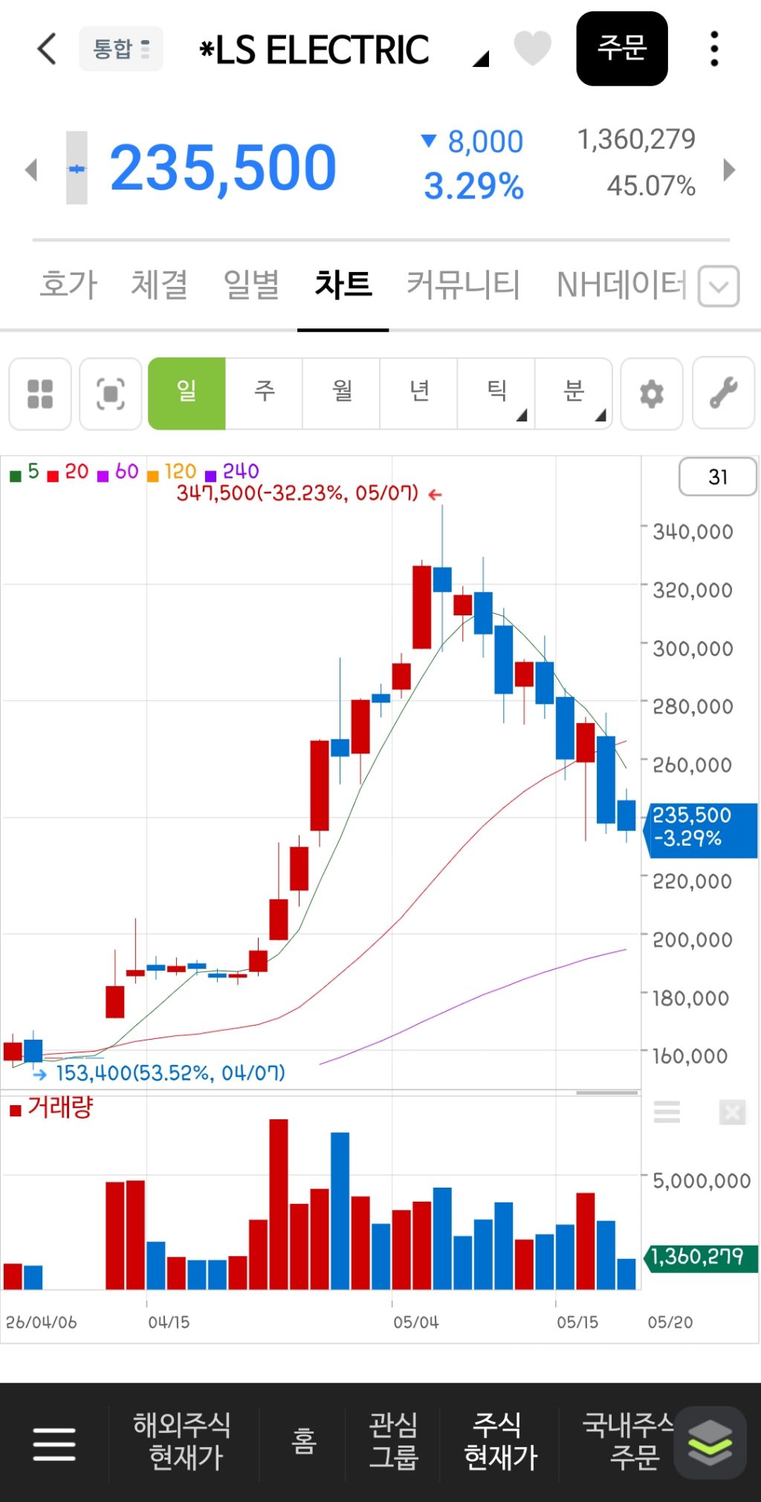This screenshot has height=1502, width=761.
Task: Close the volume panel with X icon
Action: [x=732, y=1112]
